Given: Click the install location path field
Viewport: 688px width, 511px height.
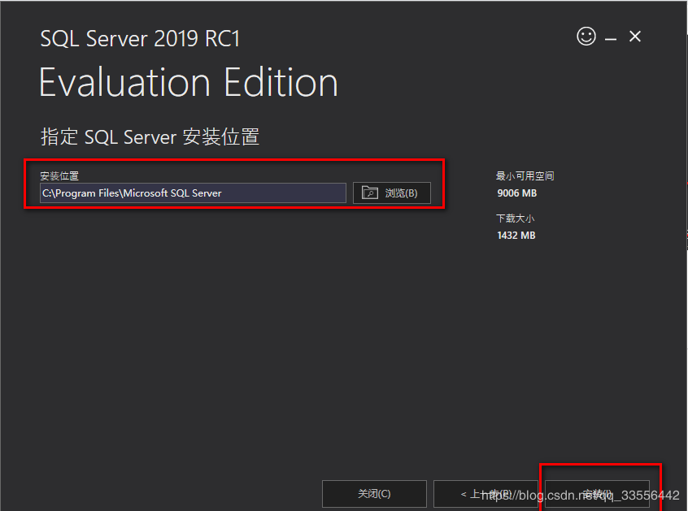Looking at the screenshot, I should pos(193,193).
